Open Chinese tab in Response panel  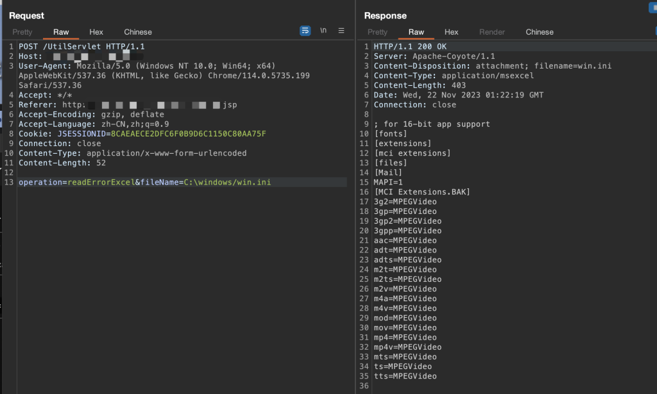[540, 32]
